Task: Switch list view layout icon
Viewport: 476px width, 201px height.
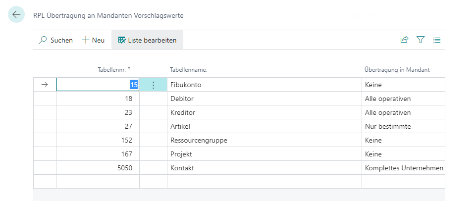Action: [x=437, y=40]
